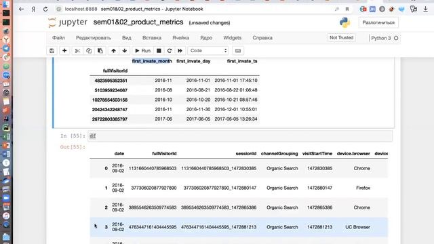The width and height of the screenshot is (434, 244).
Task: Open the Вид menu
Action: pos(127,38)
